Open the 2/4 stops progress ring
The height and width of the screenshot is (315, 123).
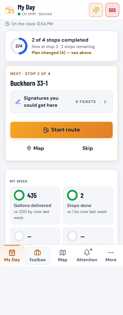pyautogui.click(x=19, y=46)
